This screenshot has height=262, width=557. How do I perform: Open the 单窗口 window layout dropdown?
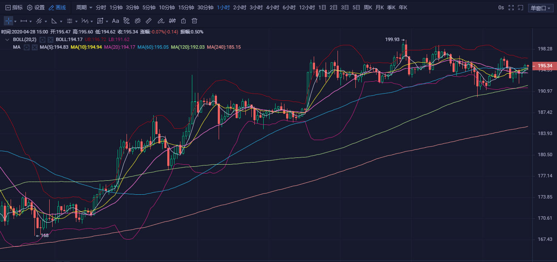540,8
